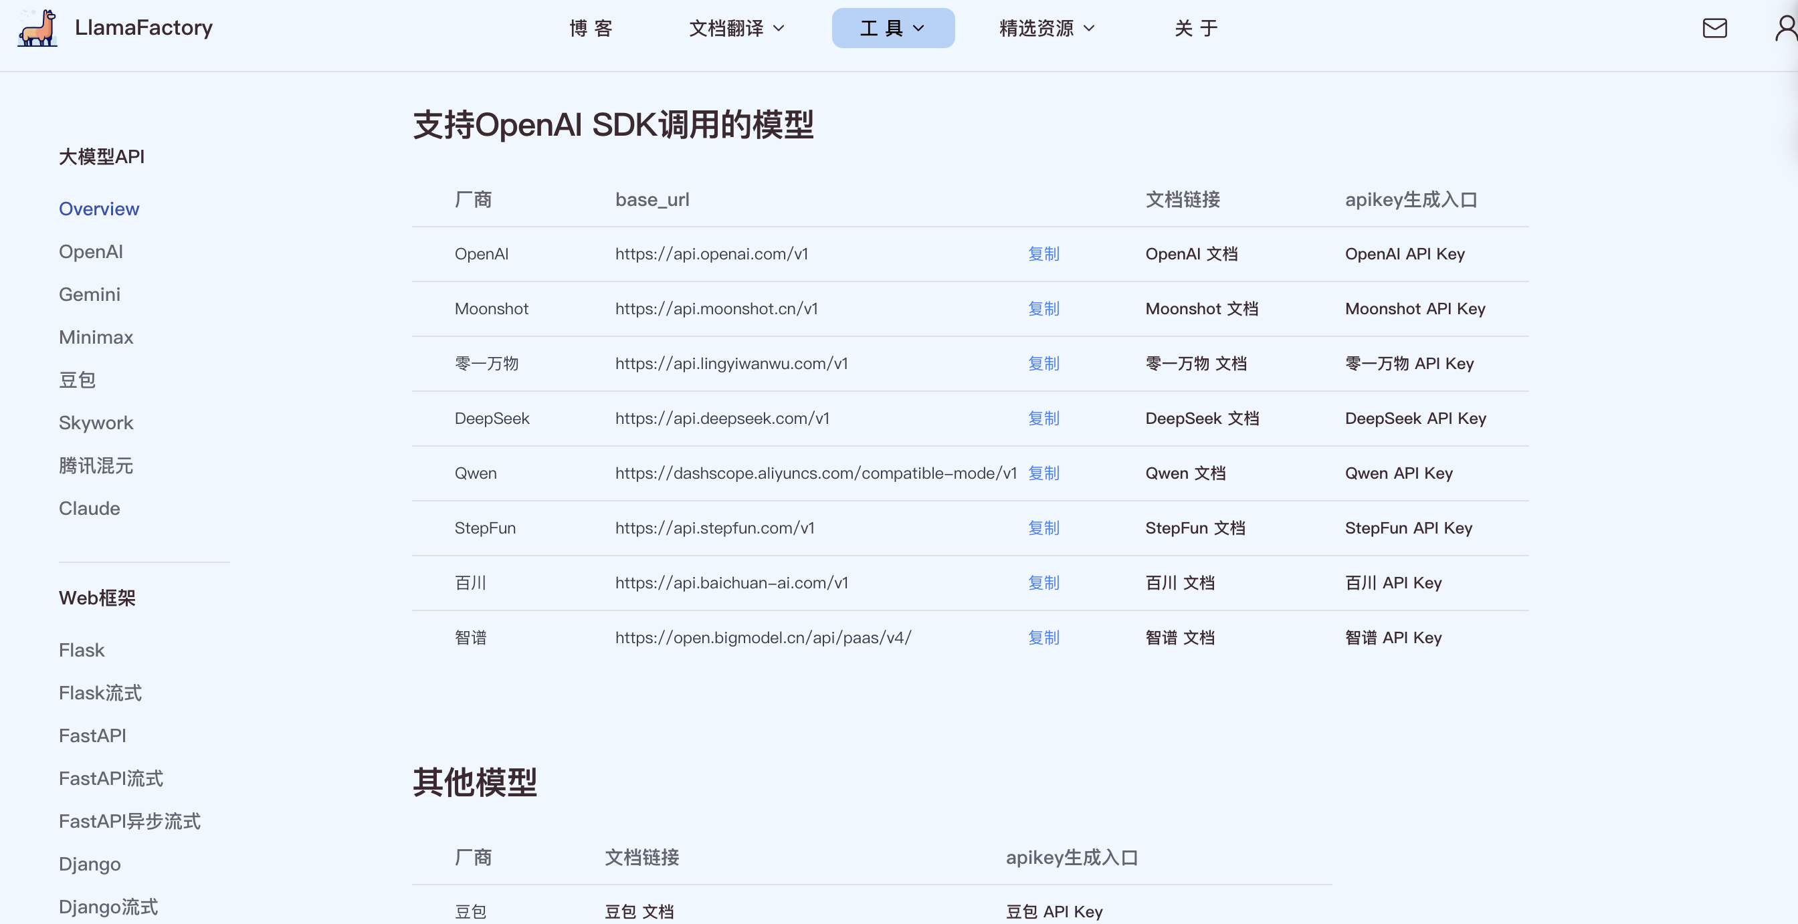Screen dimensions: 1798x924
Task: Open the mail envelope icon
Action: click(1714, 28)
